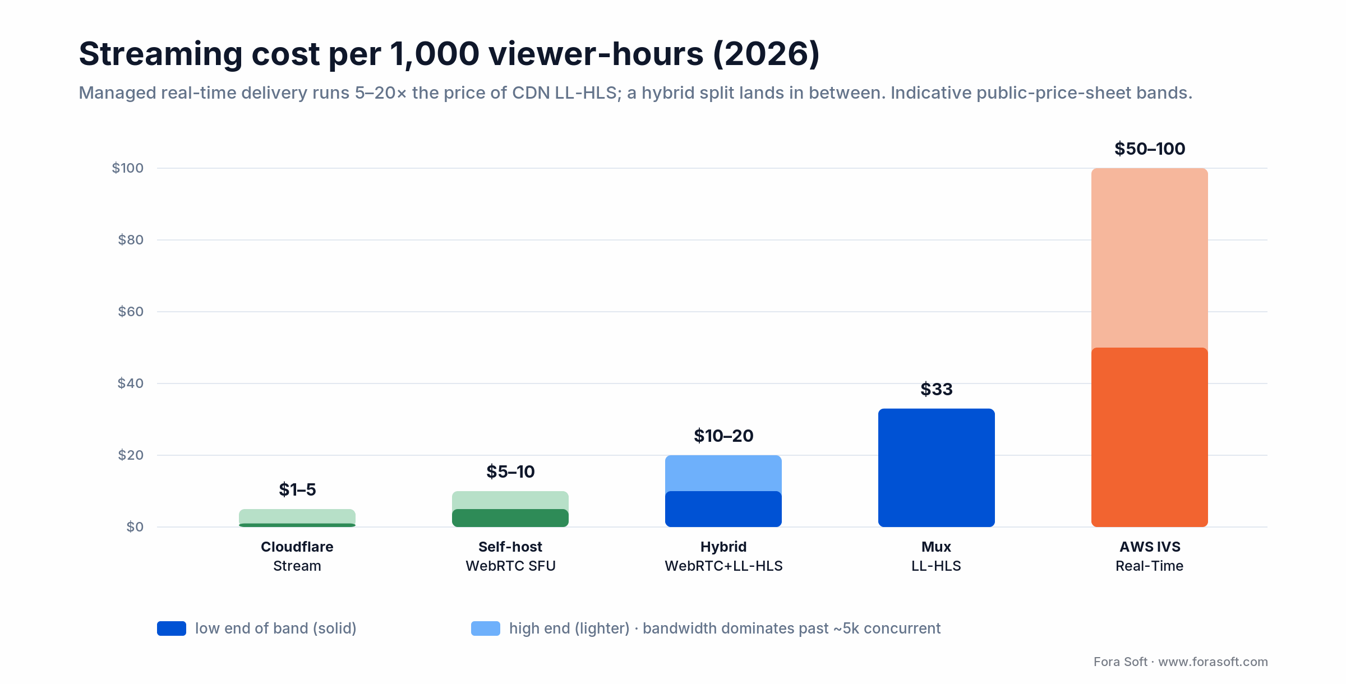Click the light blue legend swatch

(x=486, y=628)
